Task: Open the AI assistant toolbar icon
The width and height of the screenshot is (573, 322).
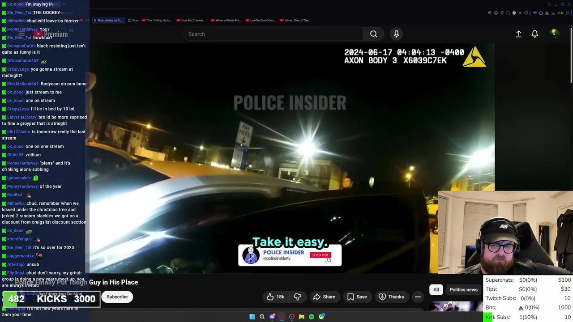Action: click(560, 13)
